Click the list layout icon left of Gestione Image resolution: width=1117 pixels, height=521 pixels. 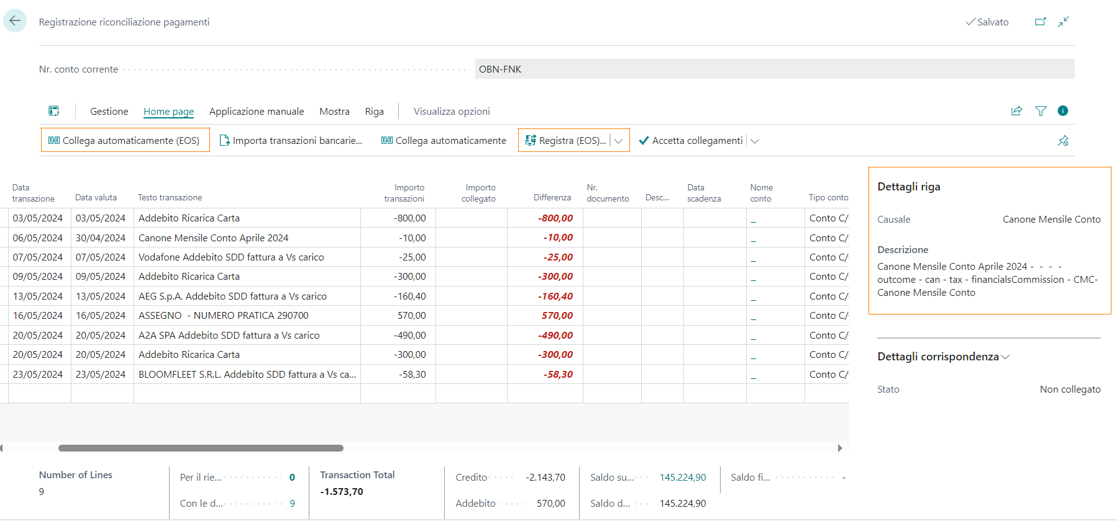click(x=54, y=111)
